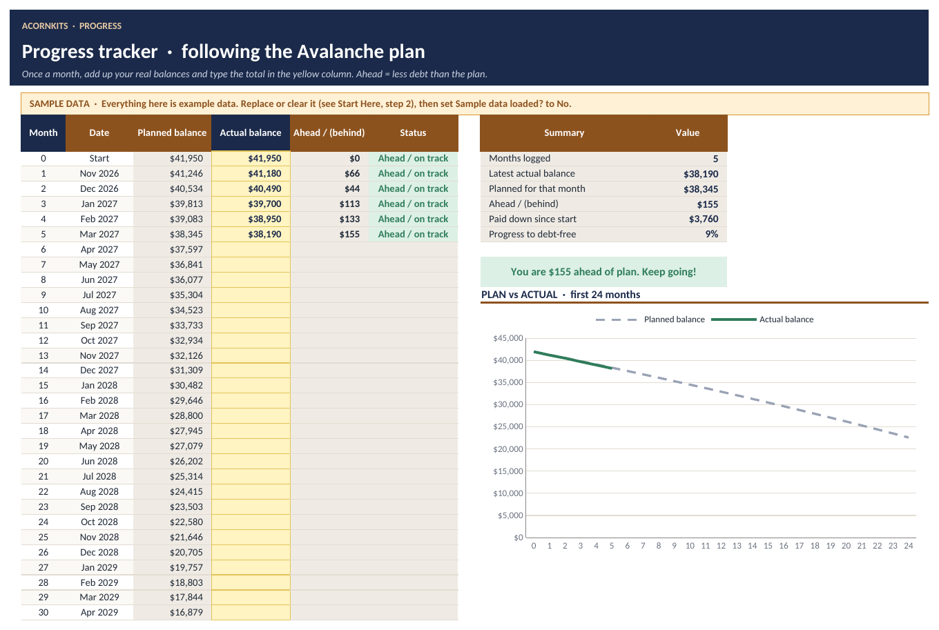This screenshot has height=630, width=939.
Task: Select the $66 ahead value
Action: point(329,173)
